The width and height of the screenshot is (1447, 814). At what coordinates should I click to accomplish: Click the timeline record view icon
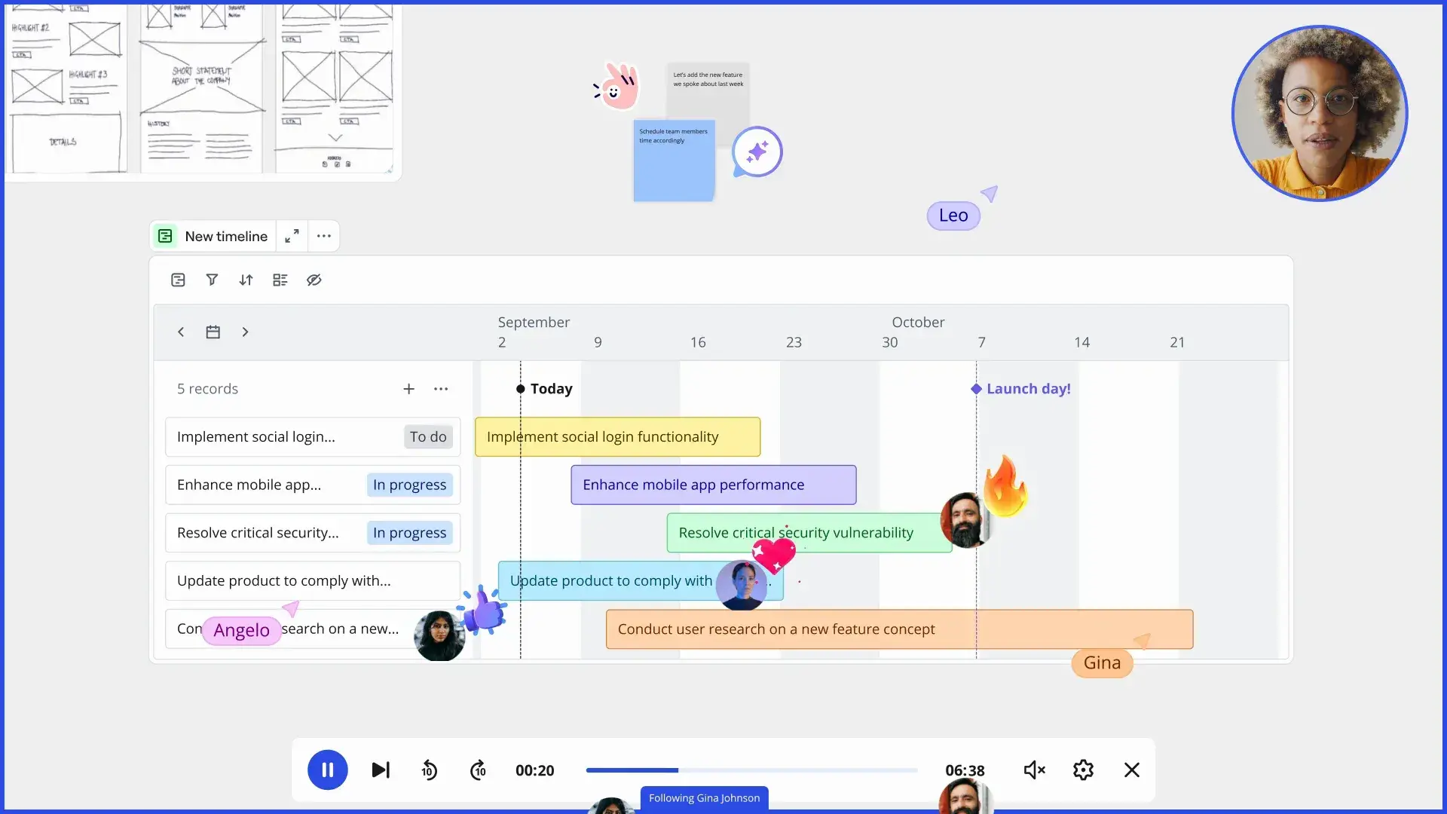coord(178,280)
